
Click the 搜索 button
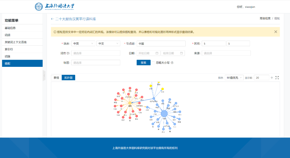(x=143, y=62)
